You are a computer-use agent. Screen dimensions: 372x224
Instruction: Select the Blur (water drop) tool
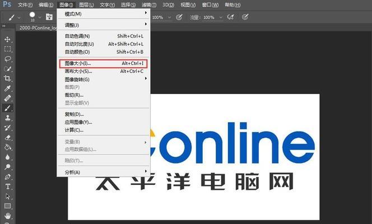coord(7,157)
